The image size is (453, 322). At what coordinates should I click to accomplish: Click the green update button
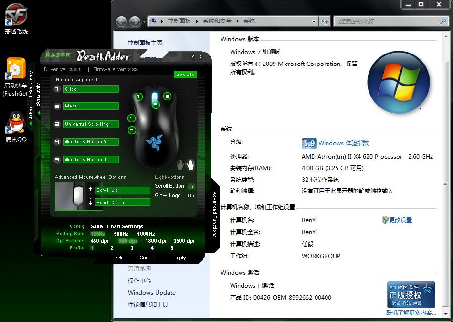pyautogui.click(x=185, y=75)
